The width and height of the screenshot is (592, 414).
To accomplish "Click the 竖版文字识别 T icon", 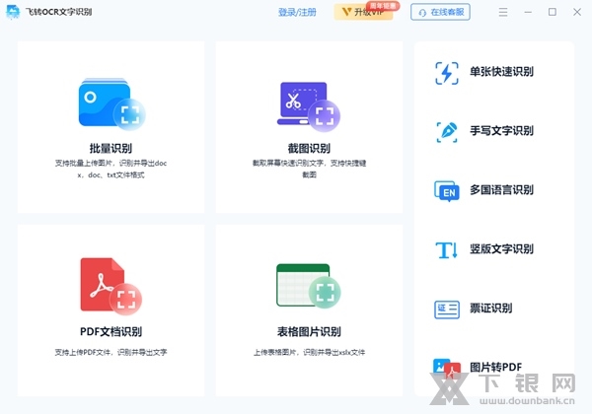I will click(447, 250).
